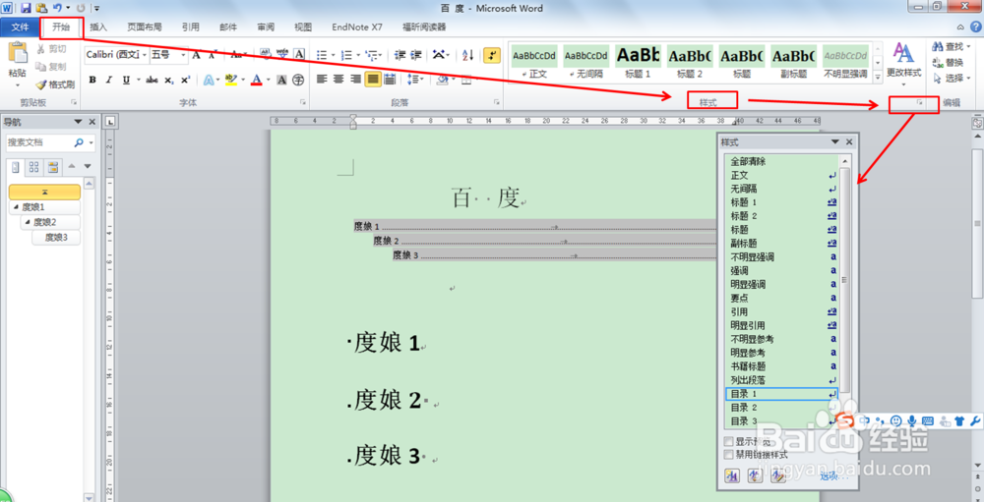984x502 pixels.
Task: Collapse 度娘2 in navigation pane
Action: 27,222
